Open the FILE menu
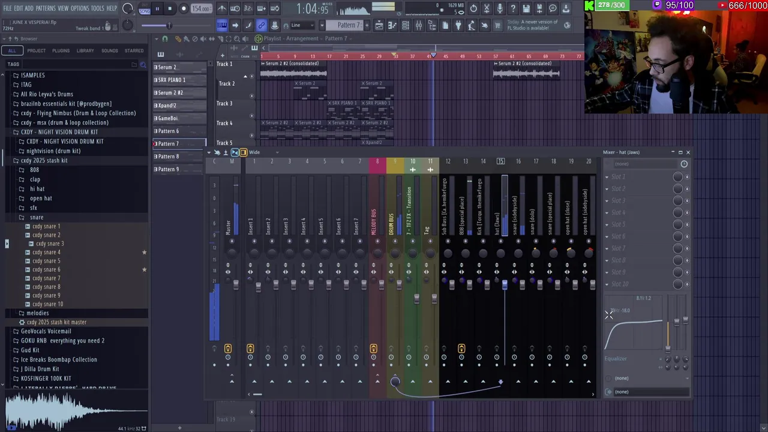The width and height of the screenshot is (768, 432). pyautogui.click(x=7, y=8)
